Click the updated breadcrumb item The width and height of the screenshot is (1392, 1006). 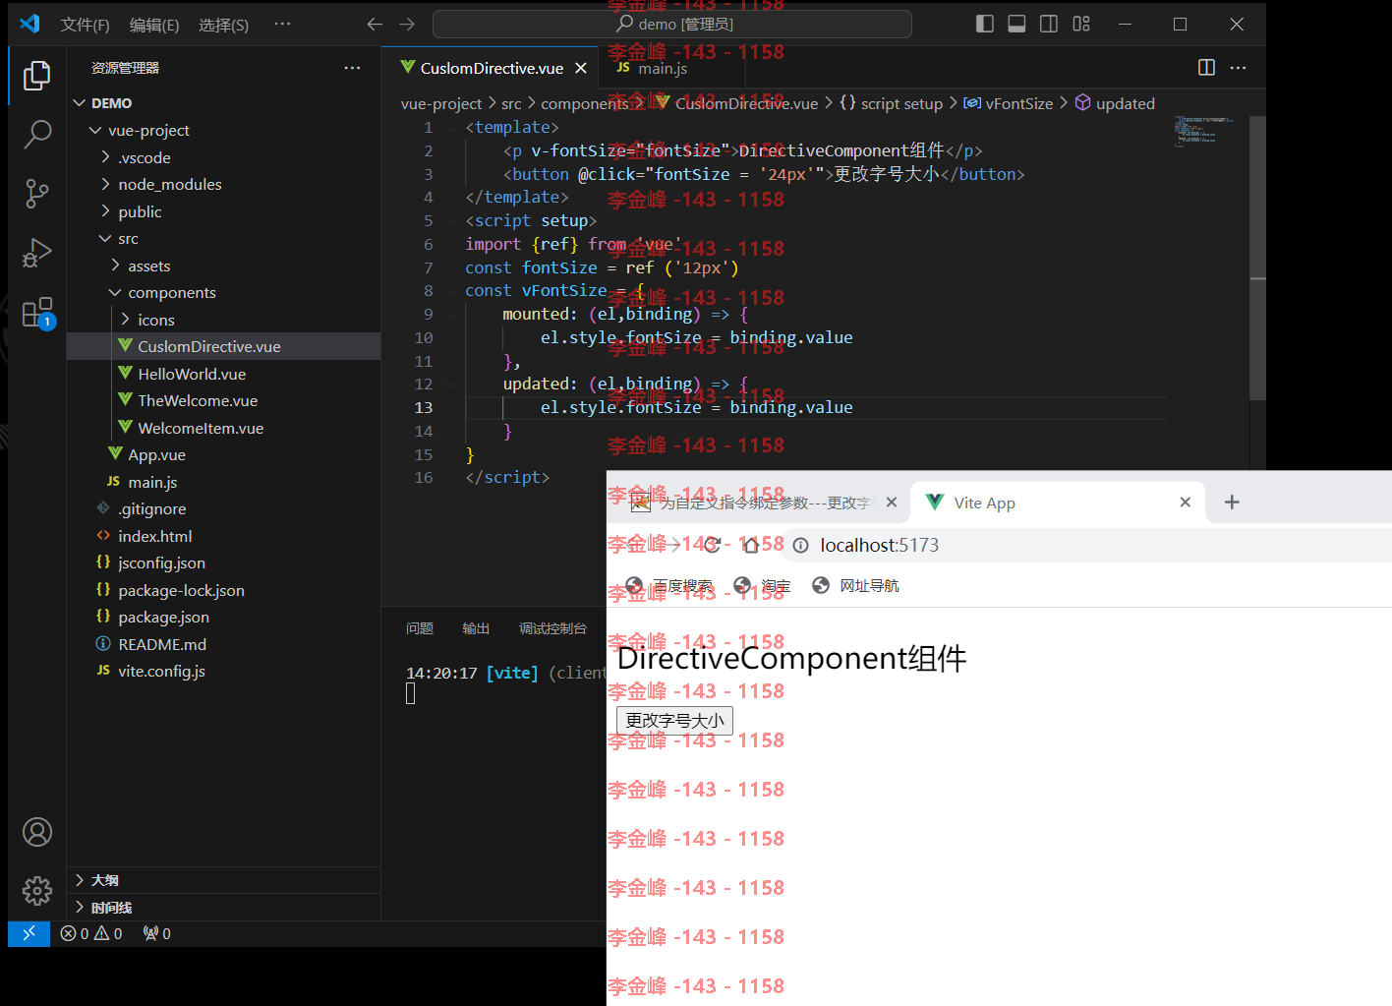[x=1115, y=103]
